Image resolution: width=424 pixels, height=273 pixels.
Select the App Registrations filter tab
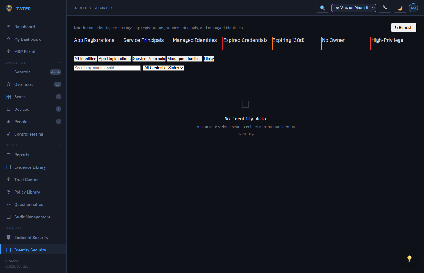(x=115, y=59)
